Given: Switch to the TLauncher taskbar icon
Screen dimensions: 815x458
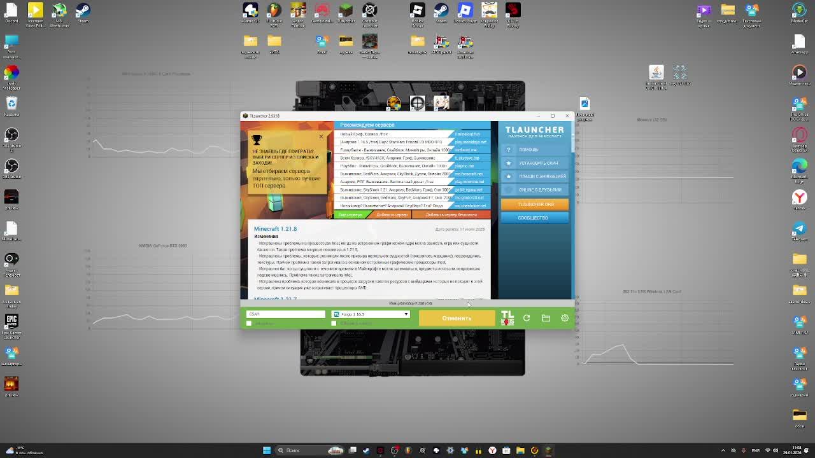Looking at the screenshot, I should (x=548, y=450).
